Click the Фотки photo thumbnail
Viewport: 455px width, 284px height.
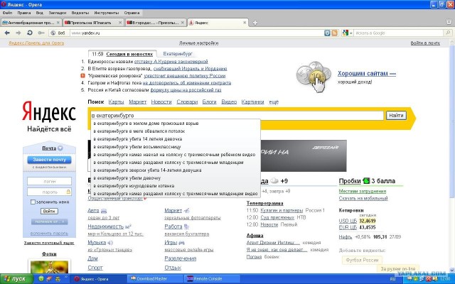click(49, 266)
